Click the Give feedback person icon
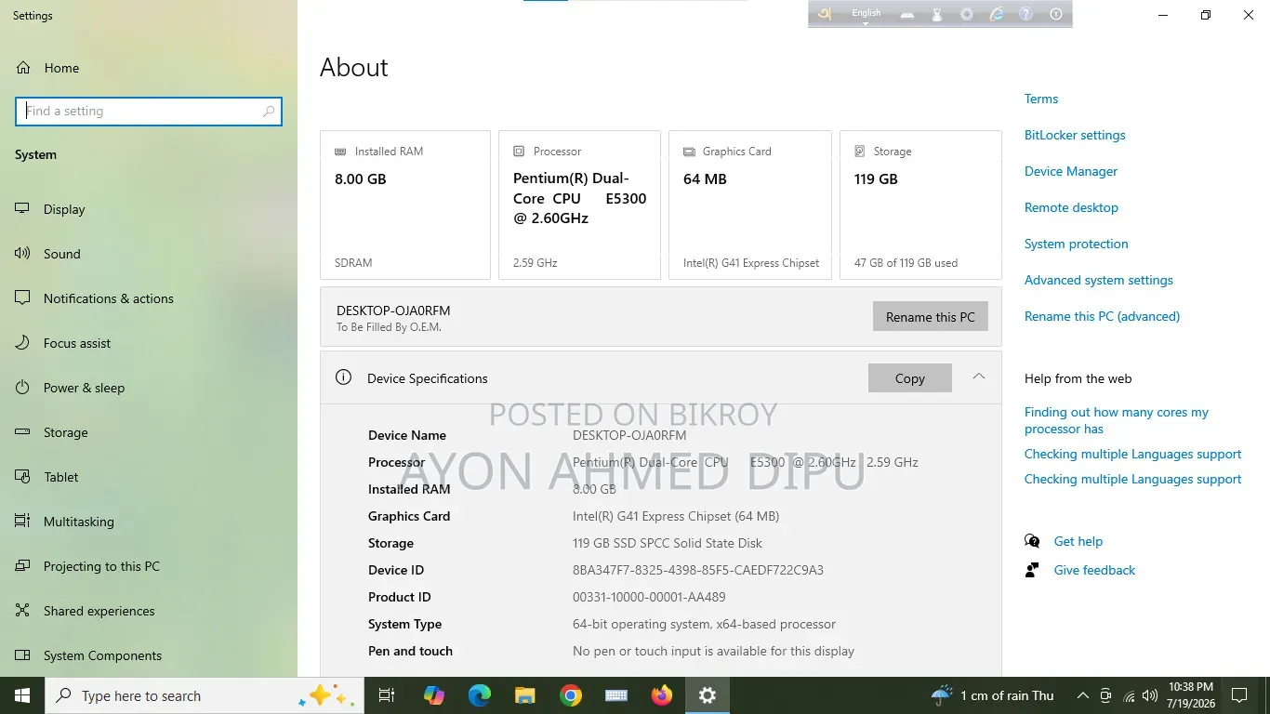 (1032, 570)
